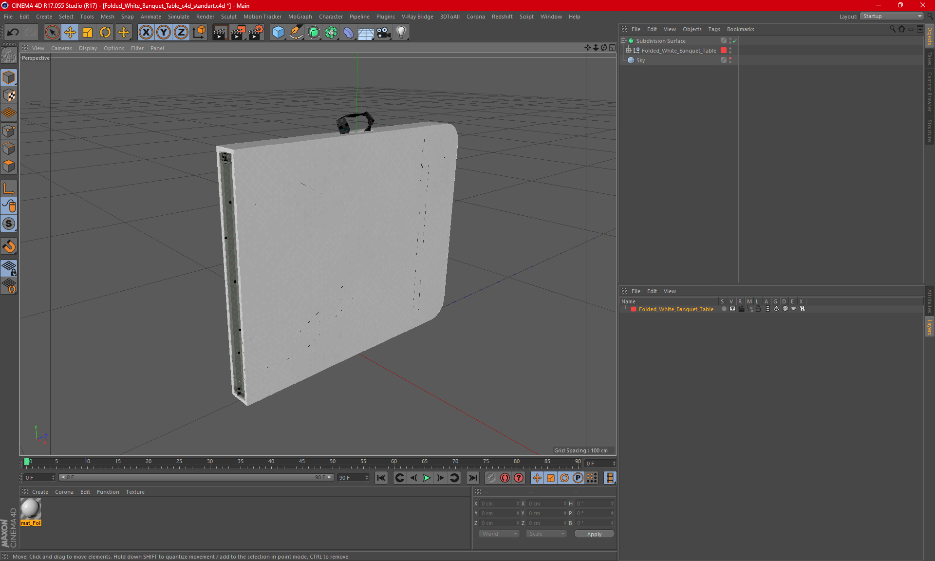The height and width of the screenshot is (561, 935).
Task: Open material manager Texture menu
Action: tap(135, 492)
